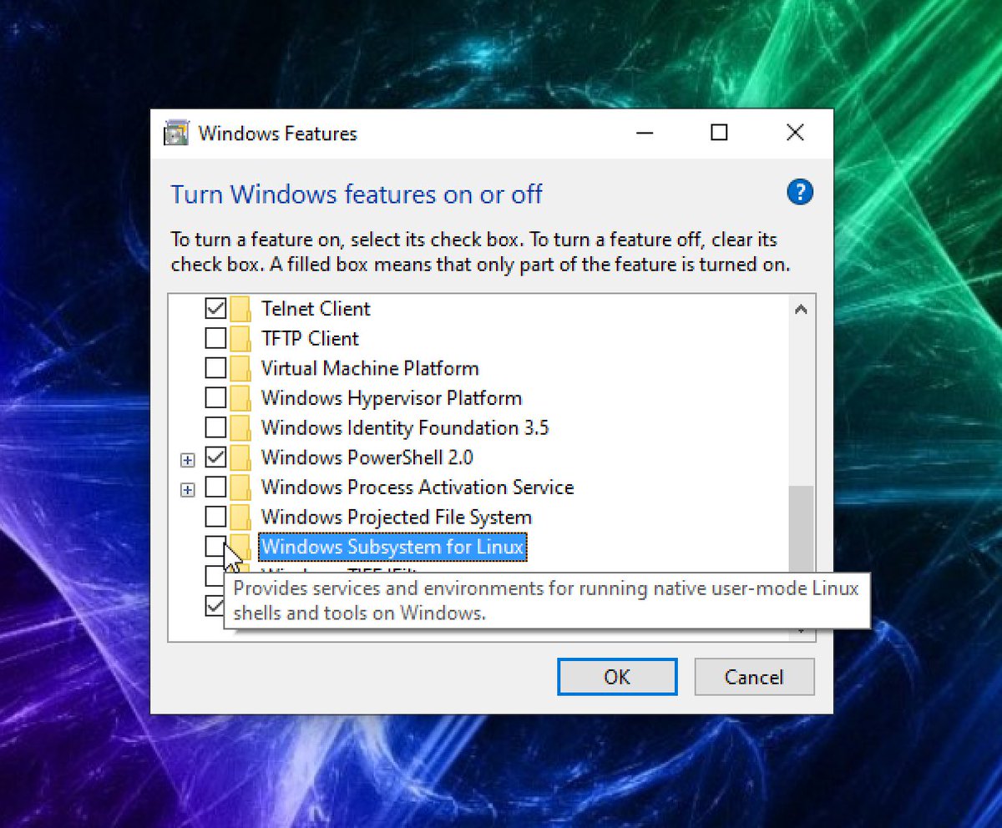Check the Windows Projected File System box
1002x828 pixels.
(x=215, y=517)
